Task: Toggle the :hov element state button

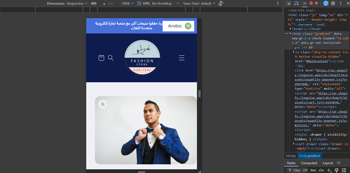Action: [x=313, y=170]
